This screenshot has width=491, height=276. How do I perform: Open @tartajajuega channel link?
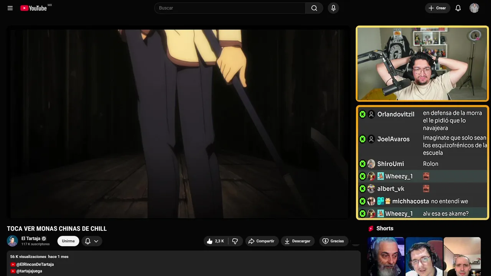(29, 271)
